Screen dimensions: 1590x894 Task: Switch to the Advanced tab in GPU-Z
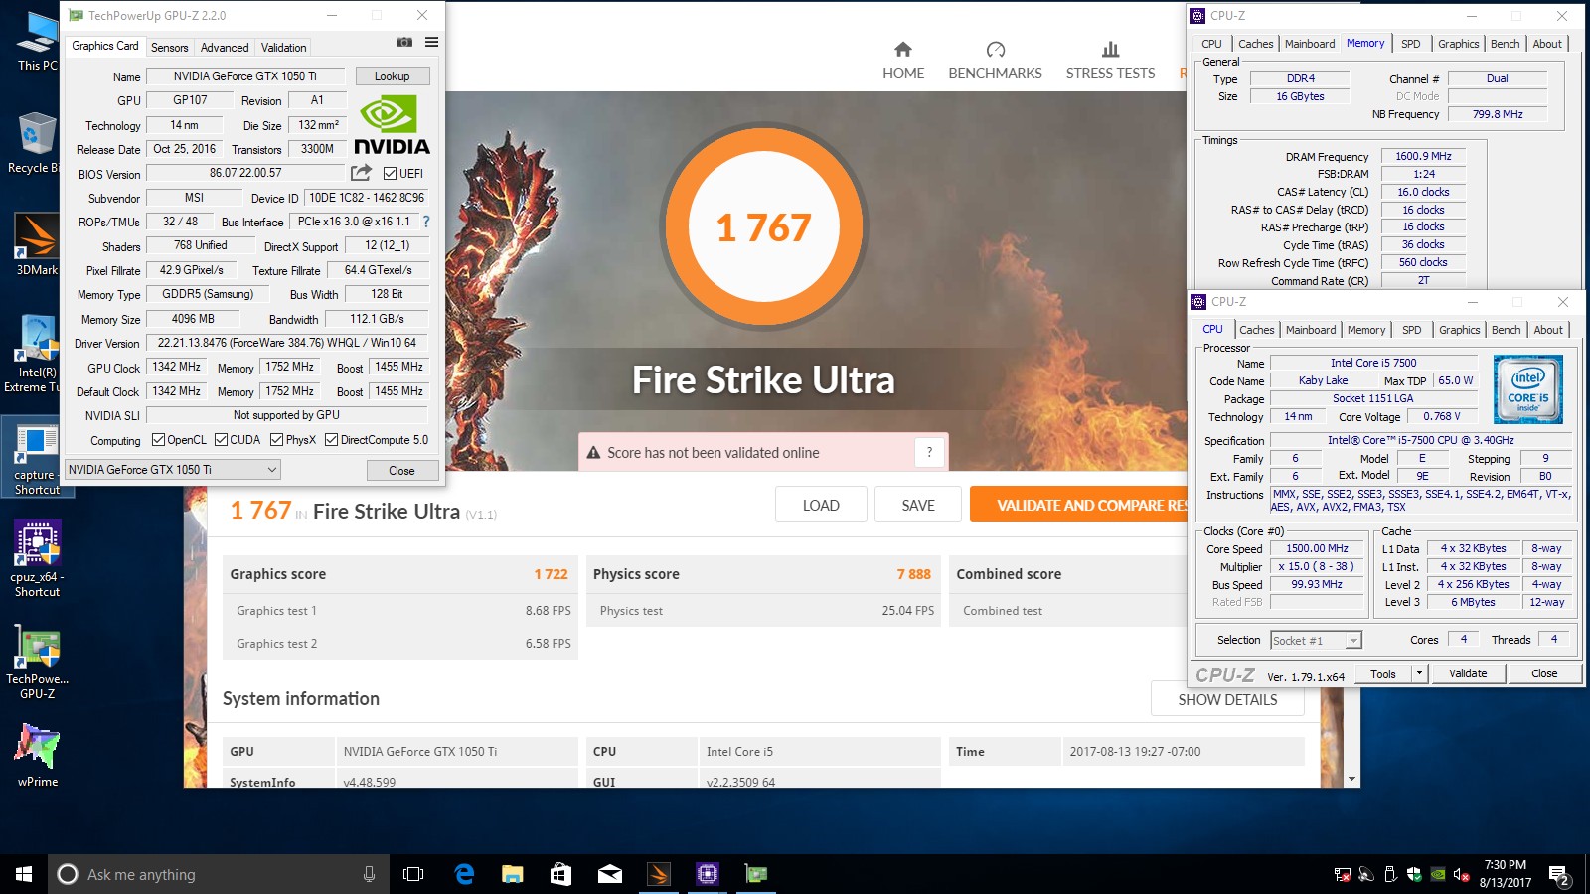[x=225, y=48]
